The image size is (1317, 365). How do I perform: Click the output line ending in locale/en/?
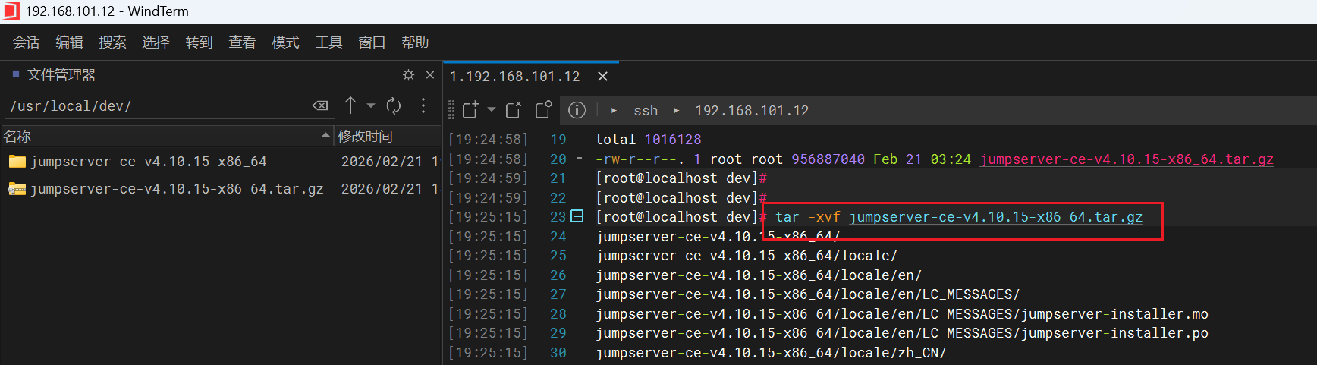pos(759,275)
